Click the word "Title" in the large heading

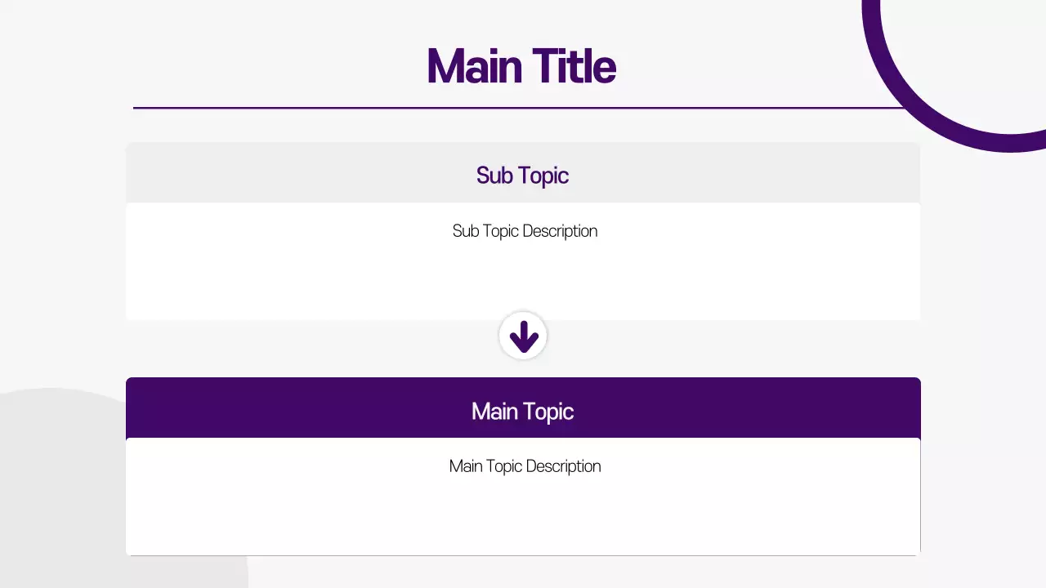click(x=574, y=66)
